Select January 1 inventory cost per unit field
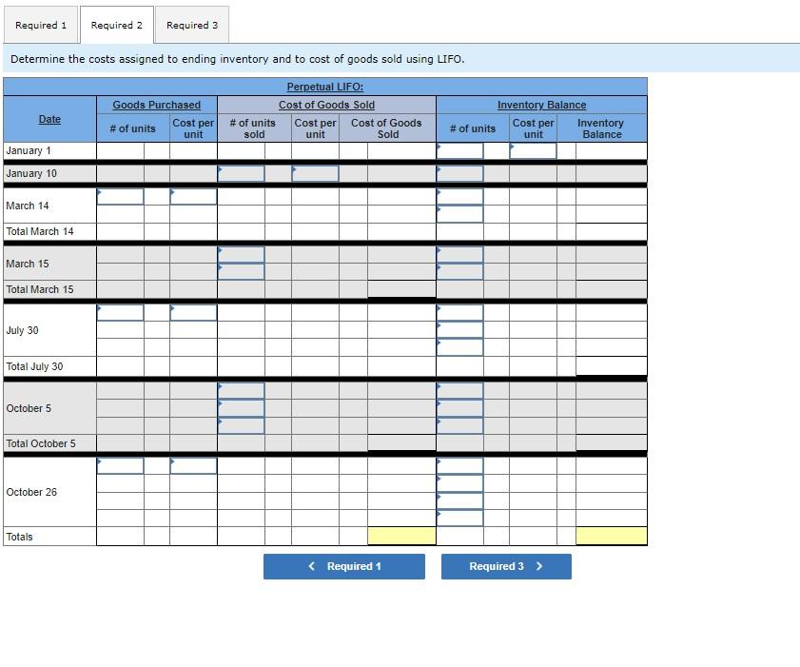Image resolution: width=800 pixels, height=667 pixels. tap(533, 150)
